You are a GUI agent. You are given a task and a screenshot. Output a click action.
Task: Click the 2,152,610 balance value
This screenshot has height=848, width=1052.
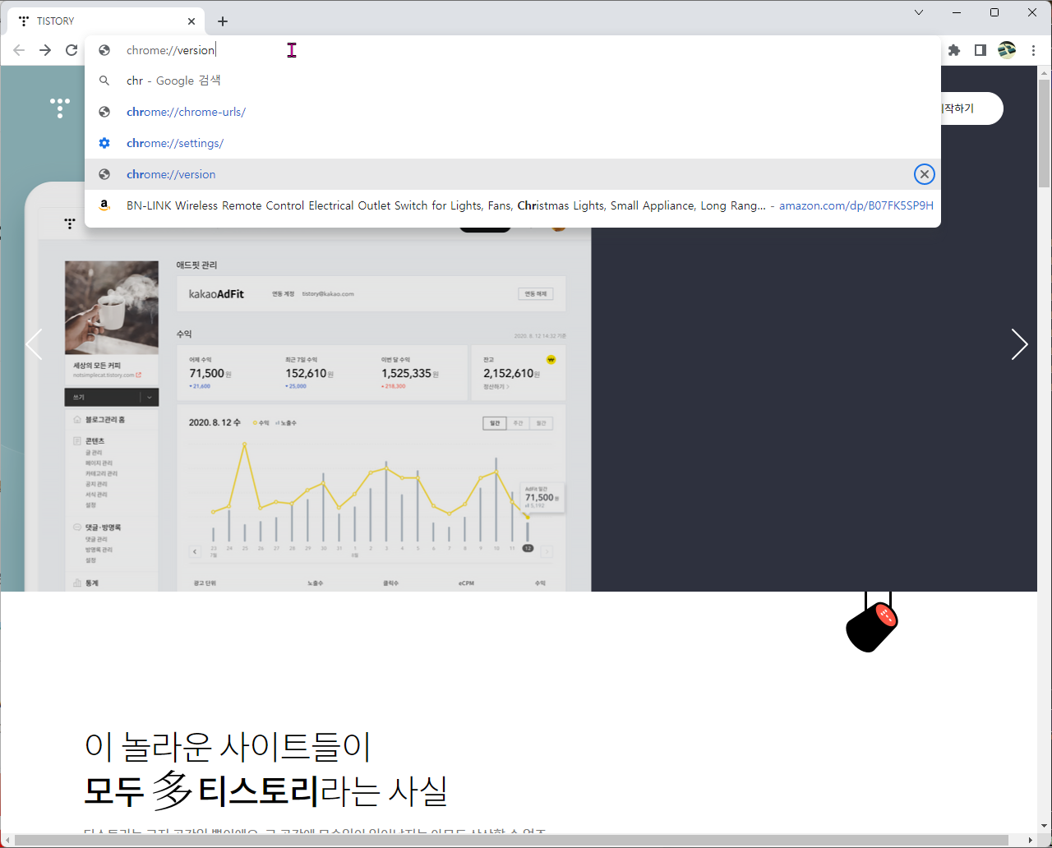pyautogui.click(x=508, y=374)
